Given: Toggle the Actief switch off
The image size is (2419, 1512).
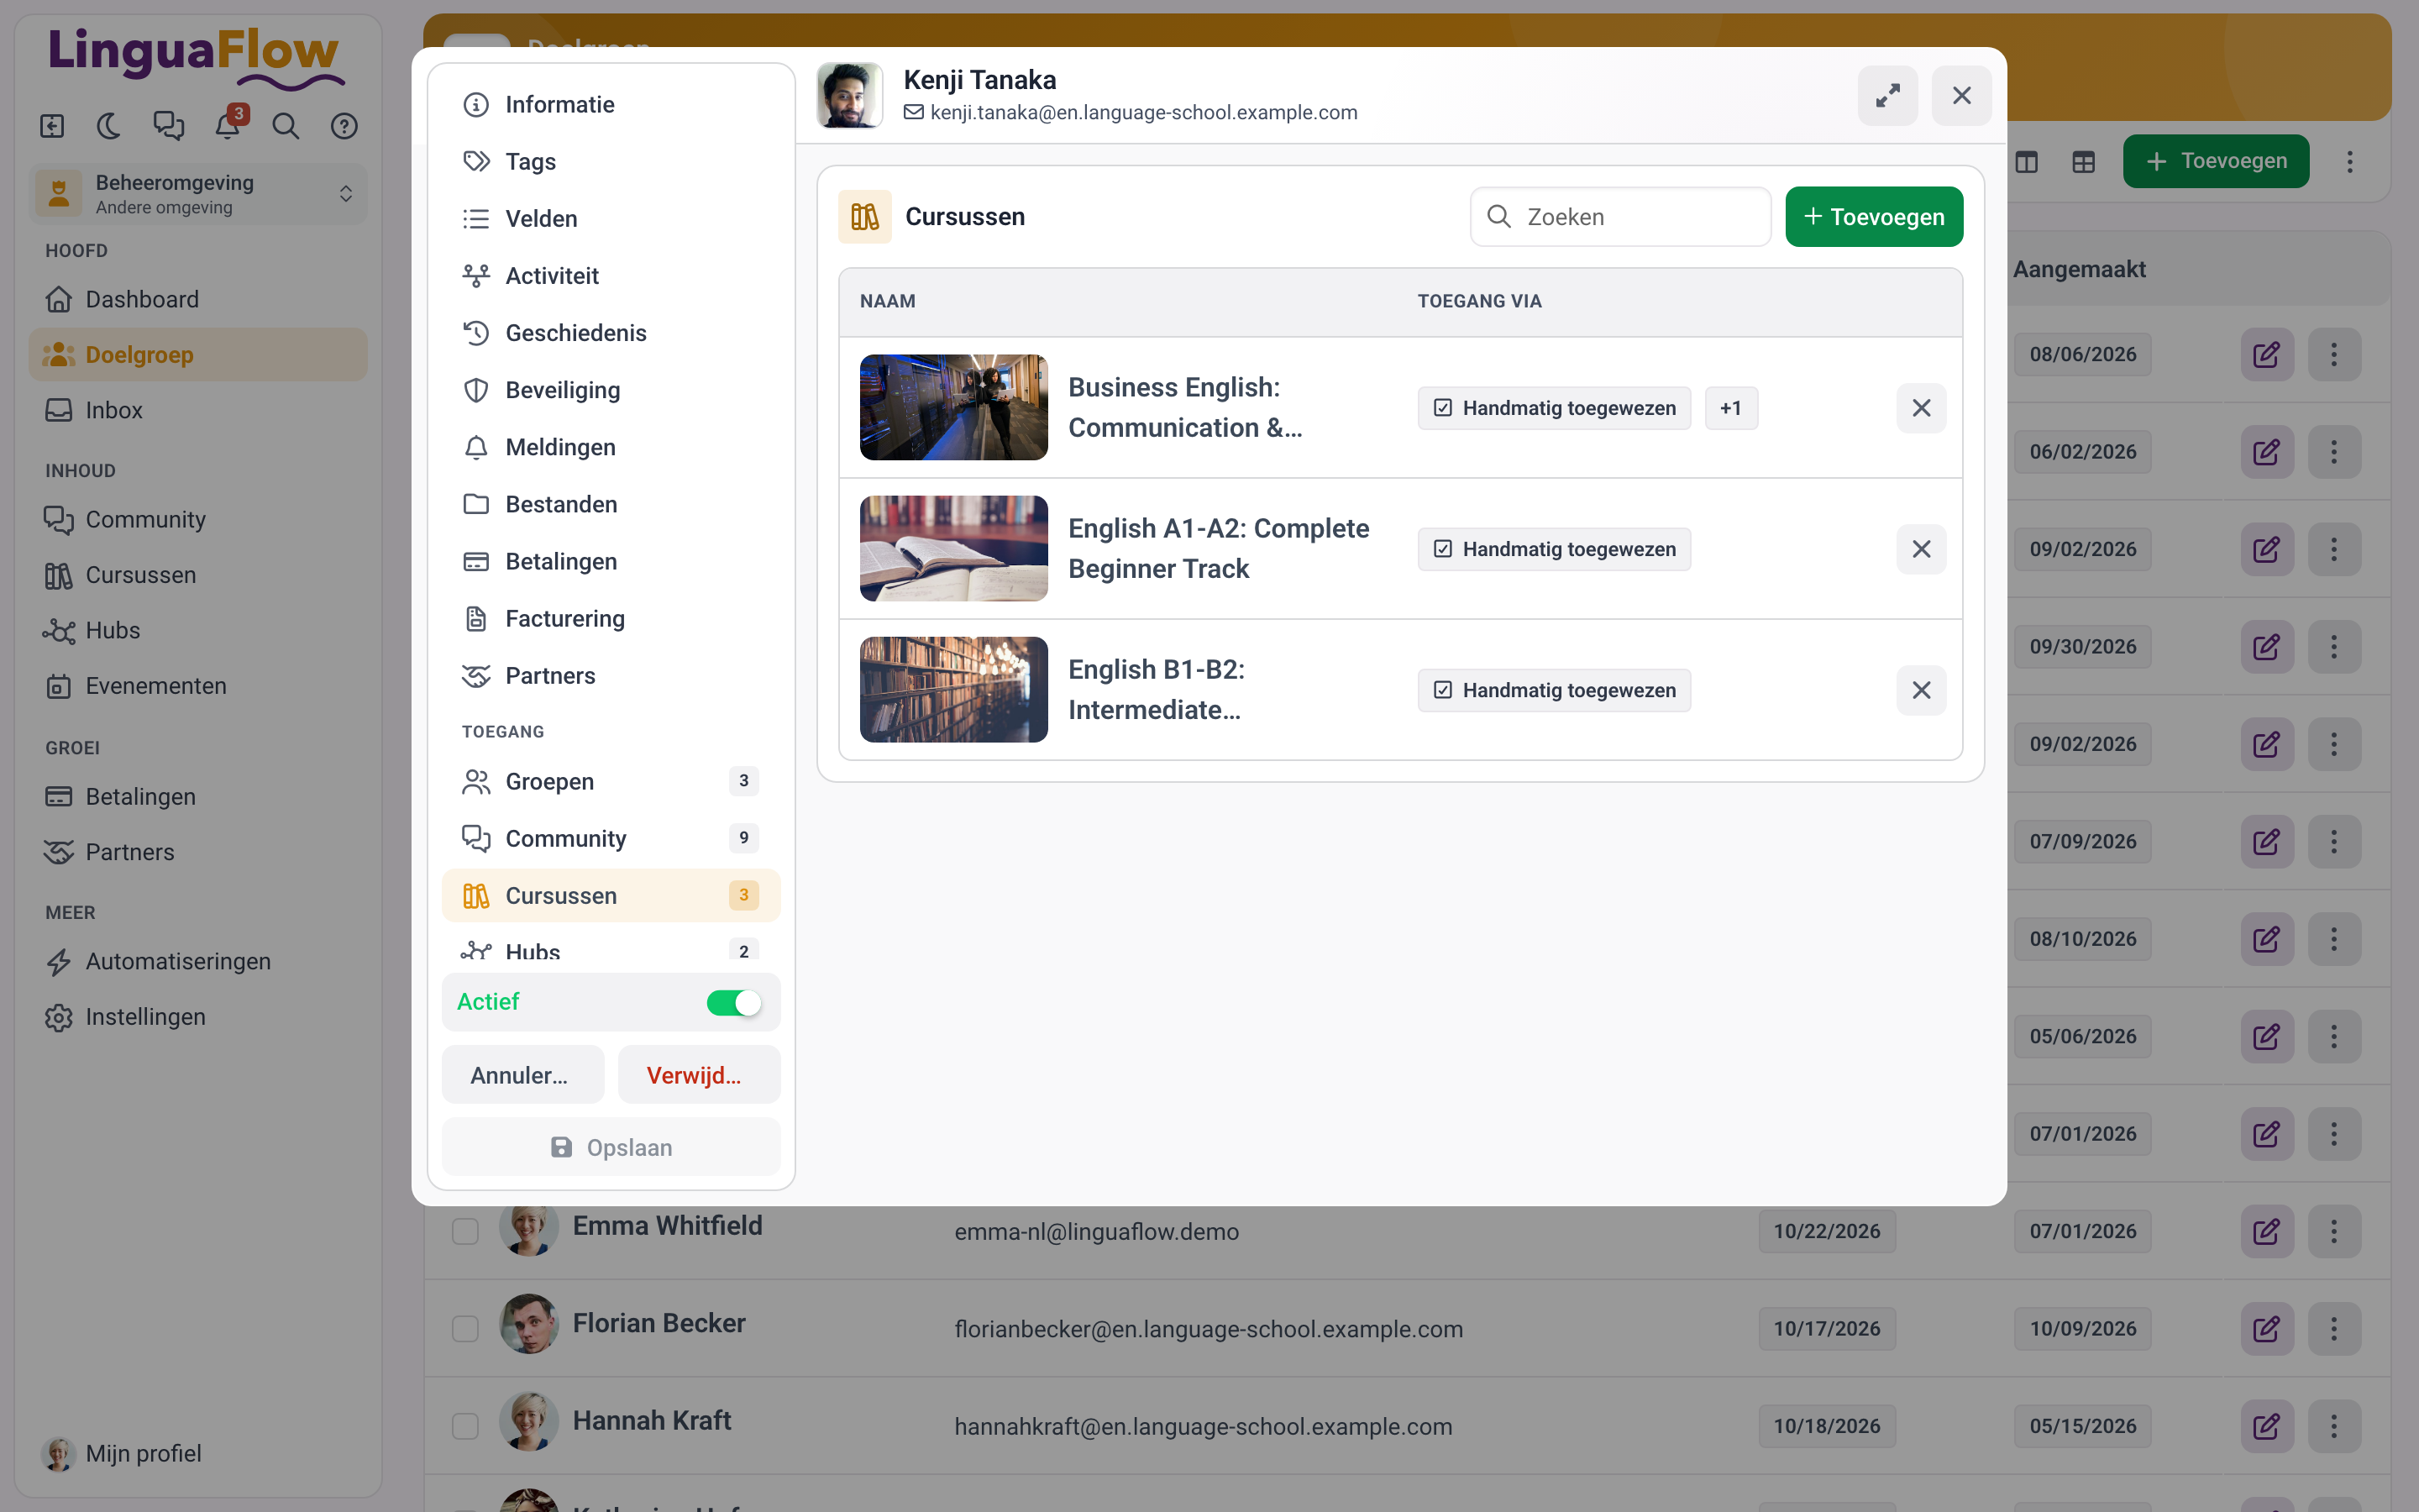Looking at the screenshot, I should [x=734, y=1002].
